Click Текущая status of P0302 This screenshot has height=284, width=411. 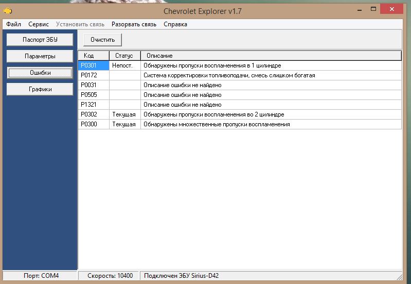125,114
